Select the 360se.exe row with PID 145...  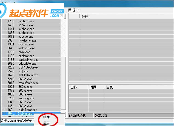click(x=31, y=106)
